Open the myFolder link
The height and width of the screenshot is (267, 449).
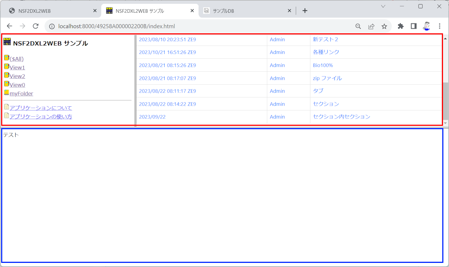click(x=21, y=94)
